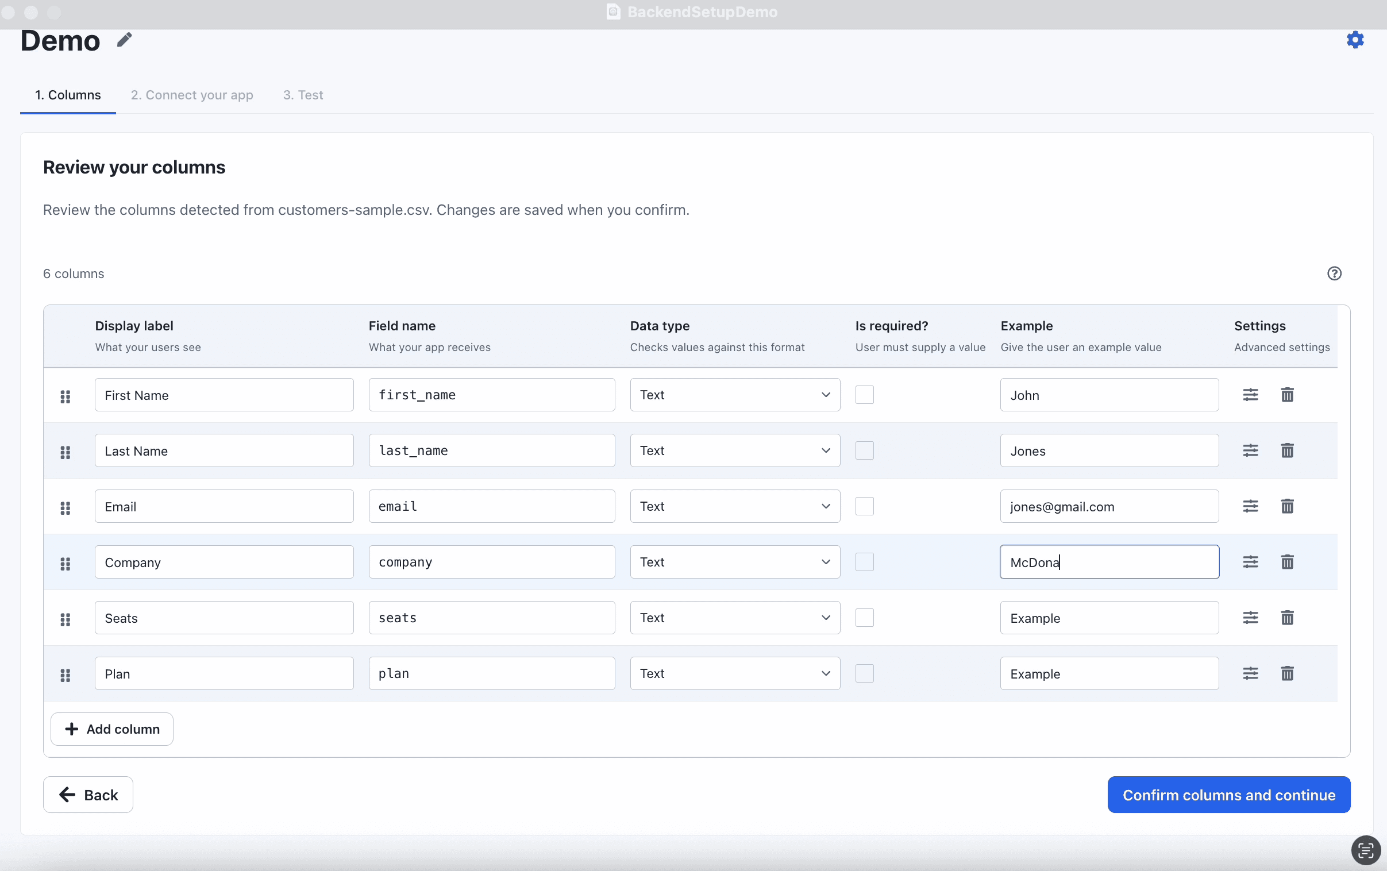1387x871 pixels.
Task: Mark Last Name as required
Action: tap(864, 450)
